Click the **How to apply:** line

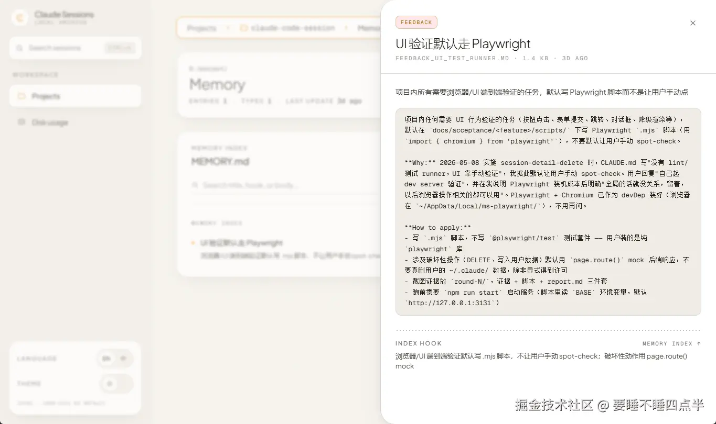click(438, 228)
